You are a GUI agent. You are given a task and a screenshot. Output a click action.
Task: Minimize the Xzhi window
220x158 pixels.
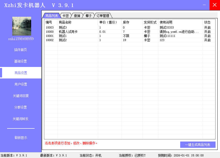204,5
